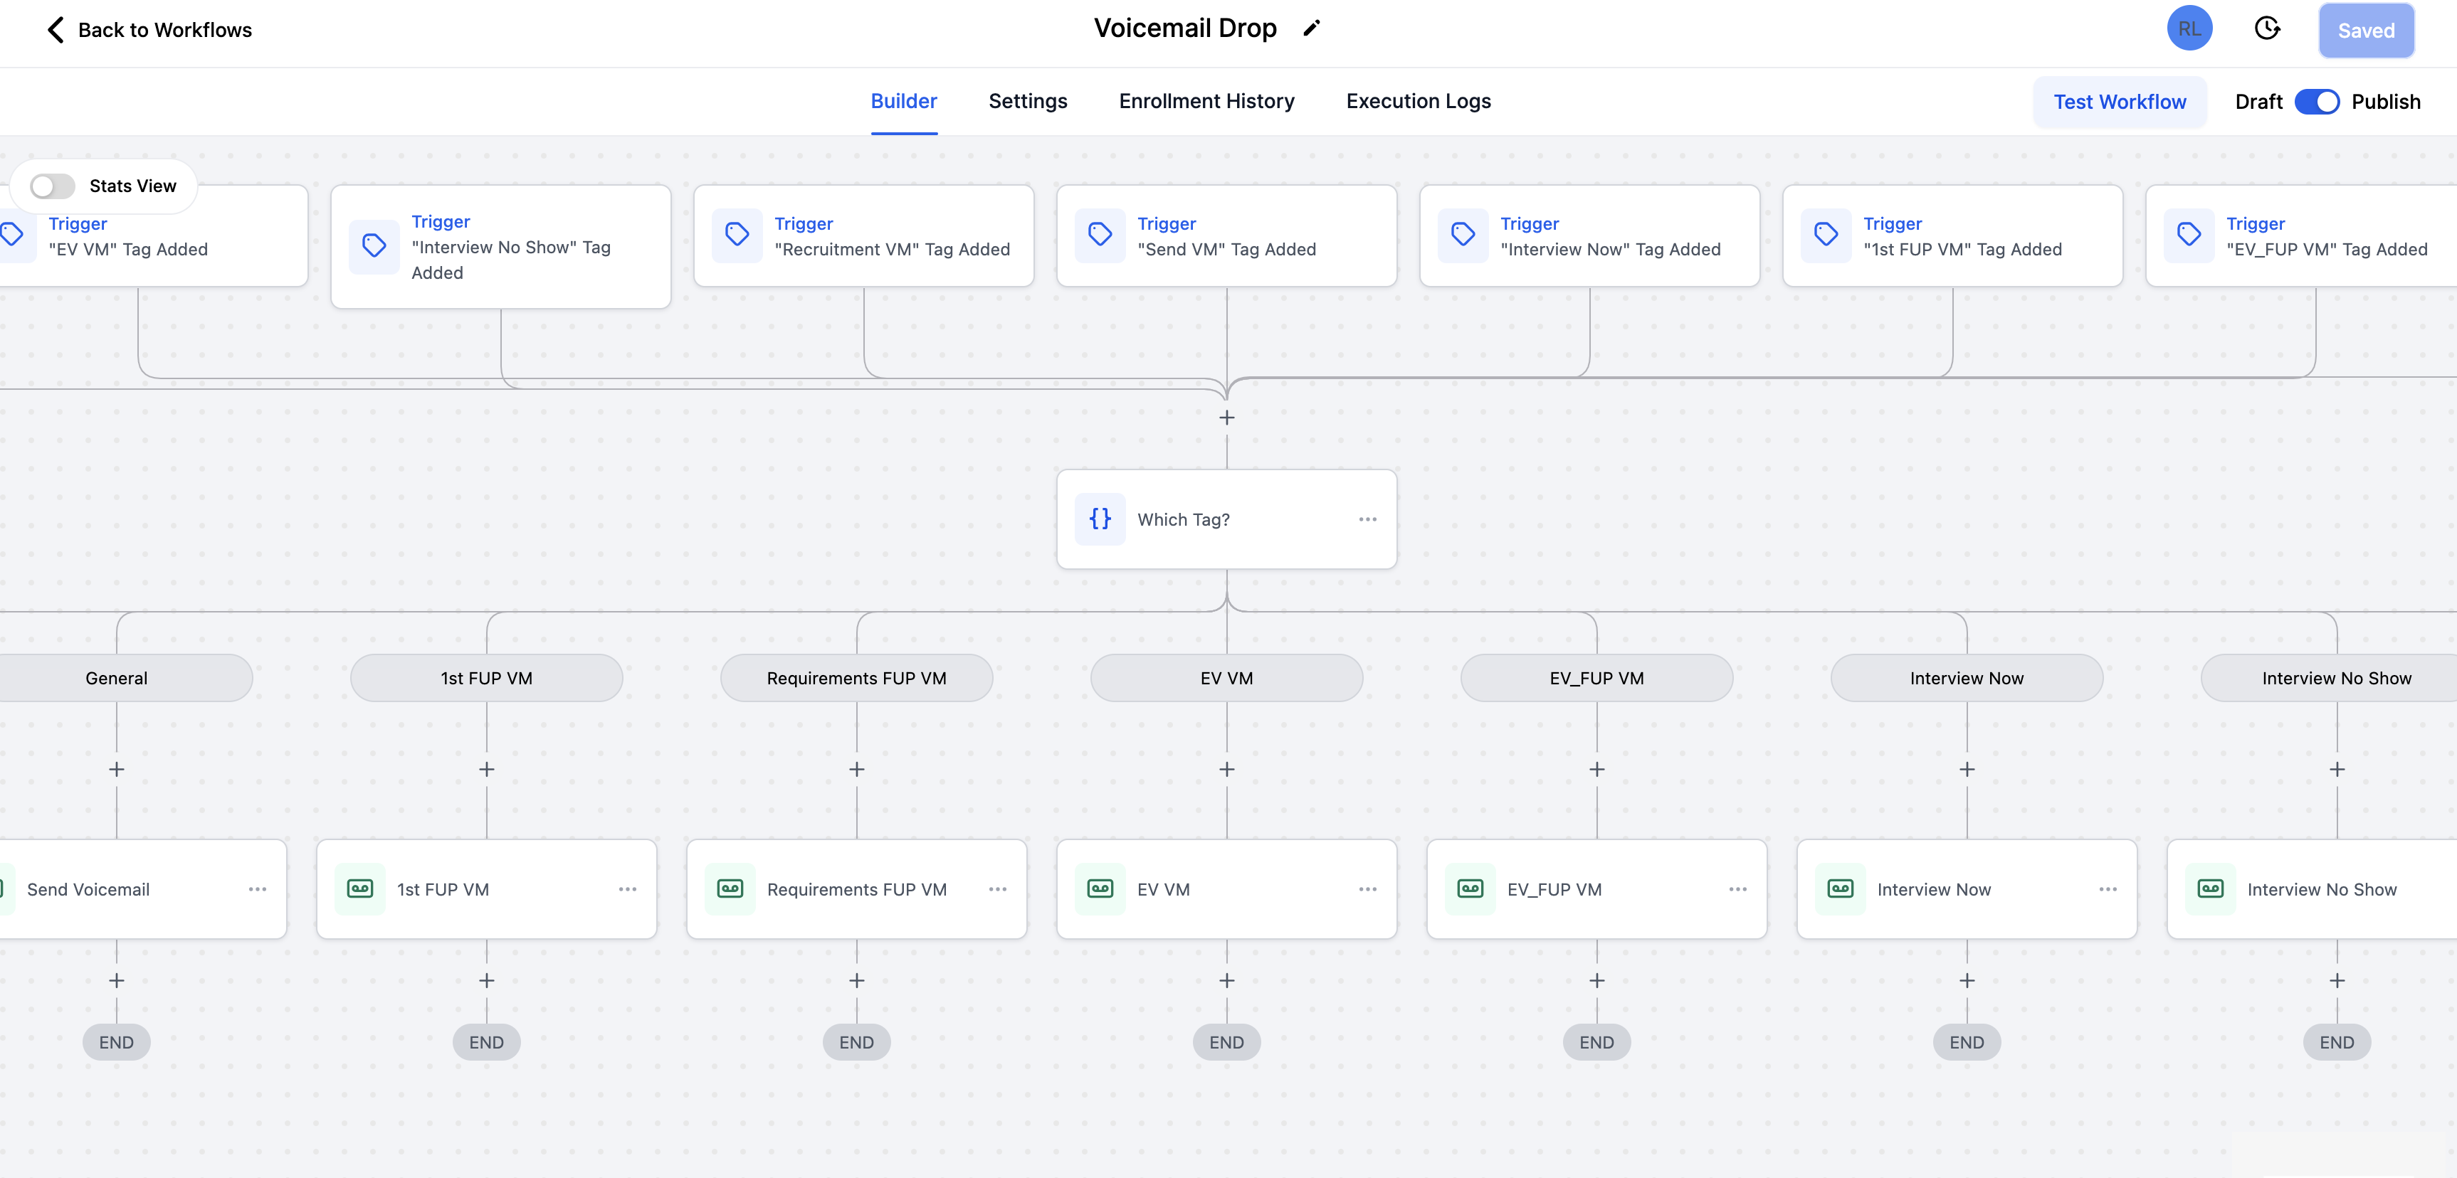Click the pencil icon to rename workflow

click(1312, 28)
